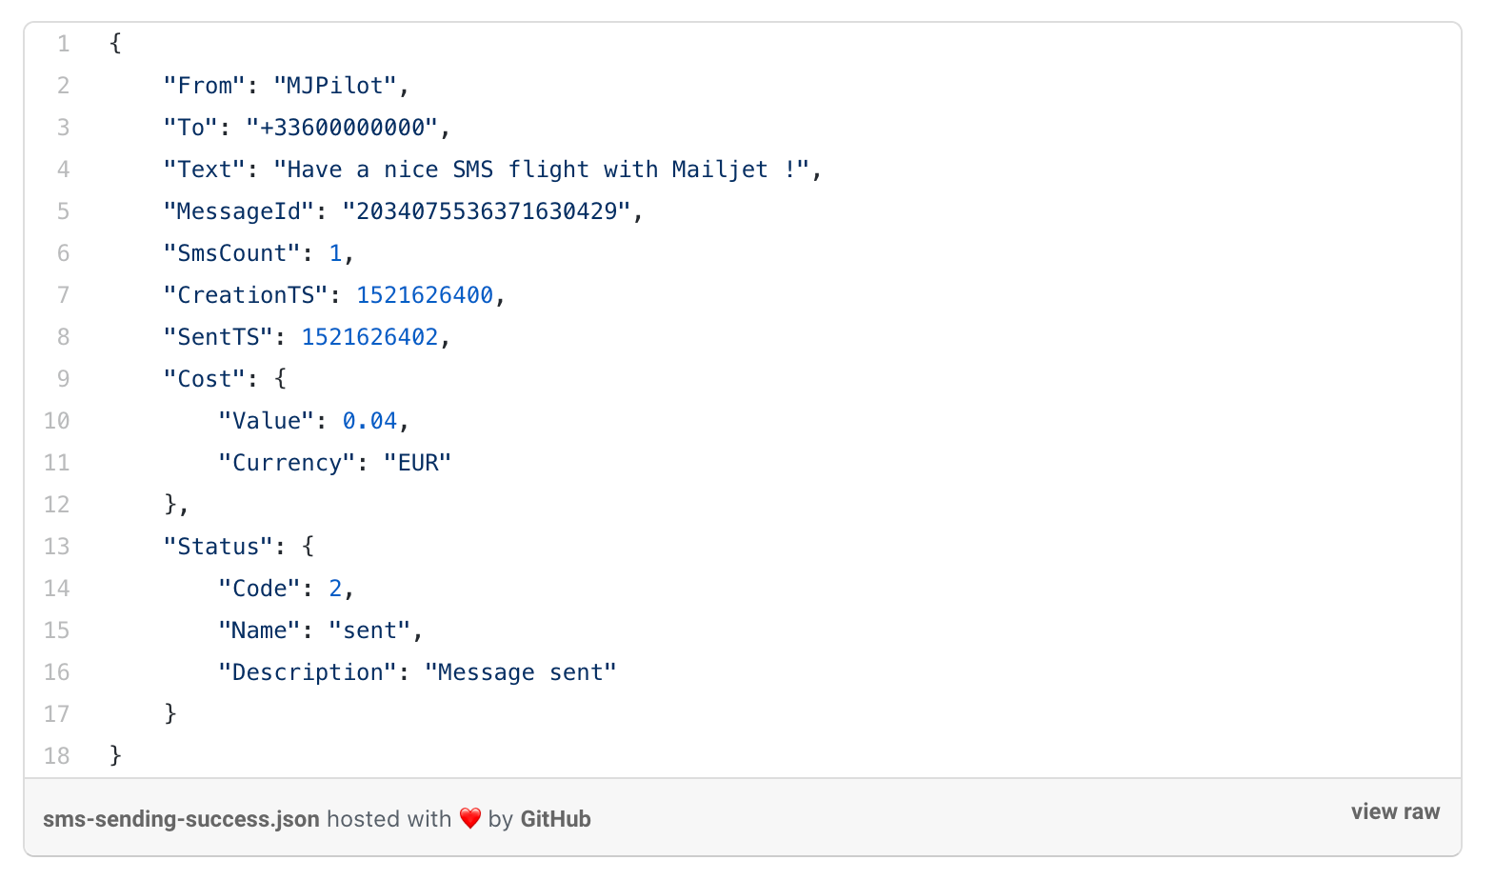Click the CreationTS number 1521626400
This screenshot has width=1495, height=880.
click(x=425, y=295)
